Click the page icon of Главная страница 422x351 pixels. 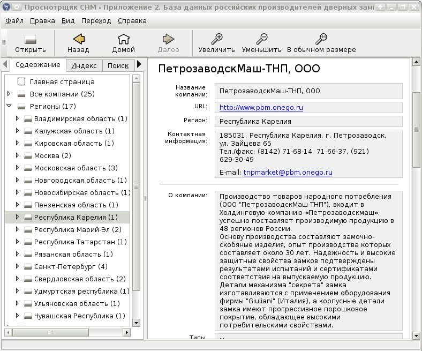click(x=21, y=81)
